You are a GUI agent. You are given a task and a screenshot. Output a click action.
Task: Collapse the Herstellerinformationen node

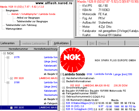(64, 78)
